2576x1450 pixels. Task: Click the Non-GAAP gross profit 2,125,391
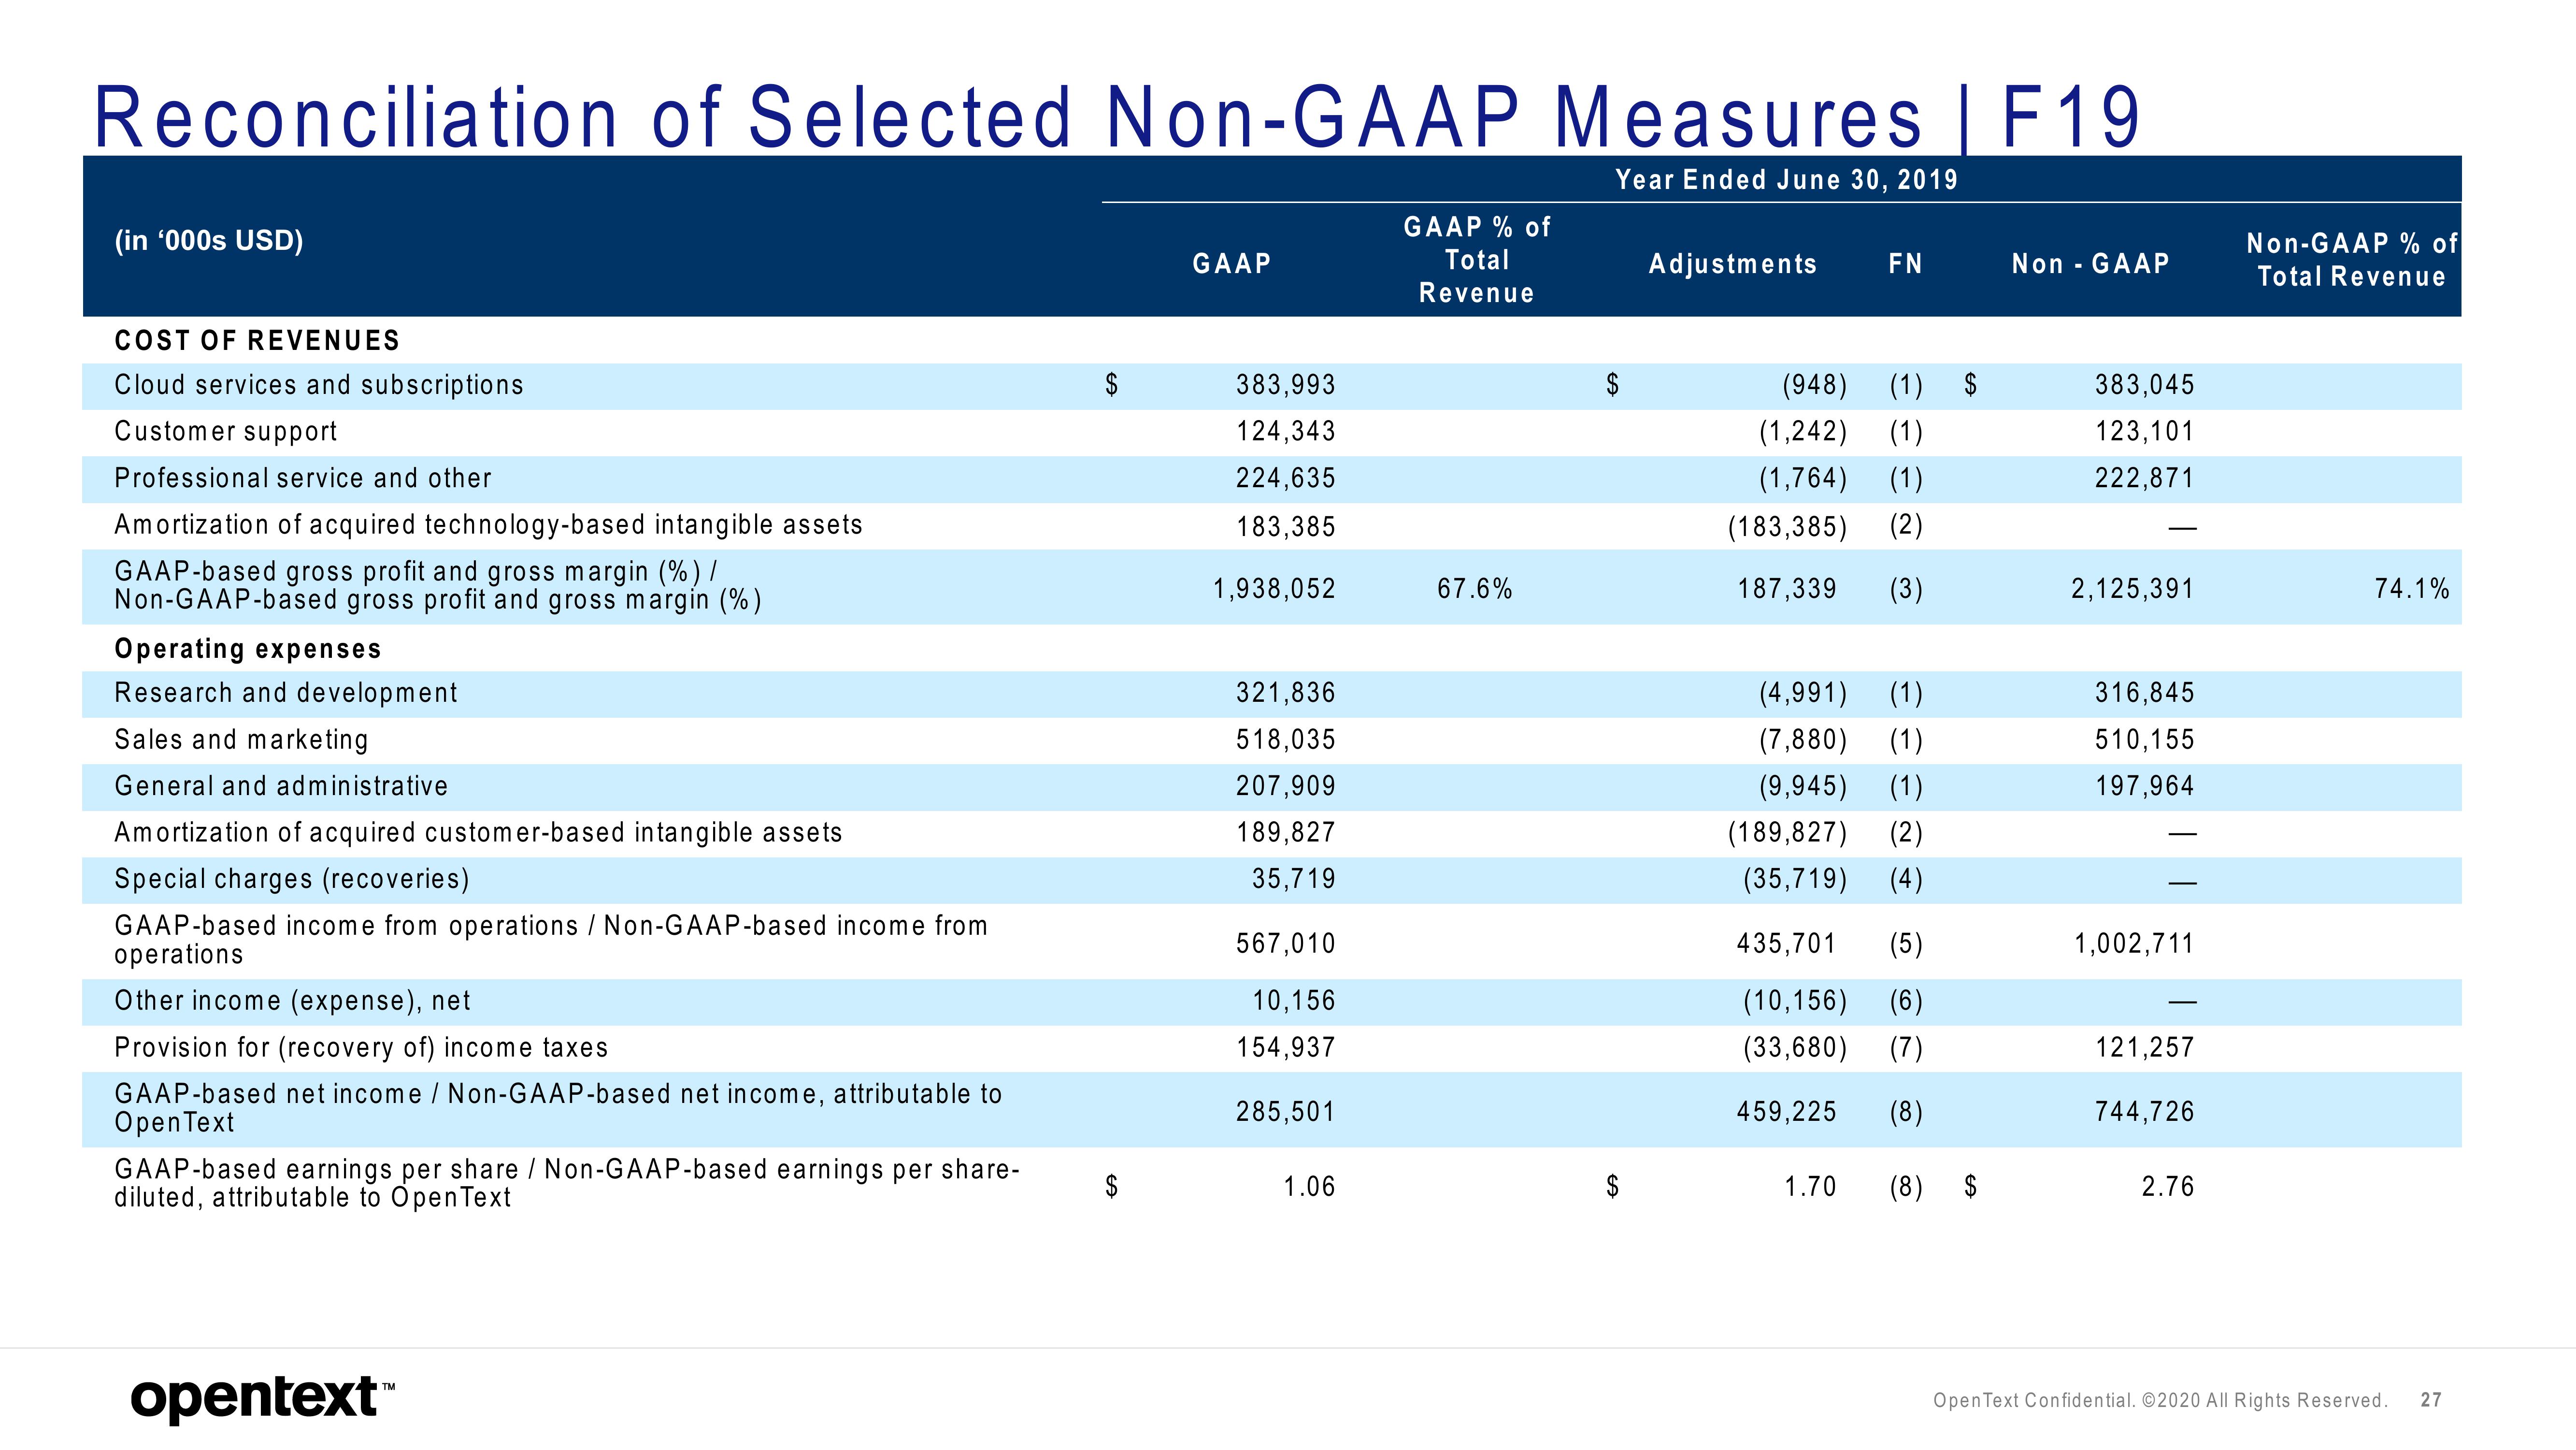point(2133,588)
